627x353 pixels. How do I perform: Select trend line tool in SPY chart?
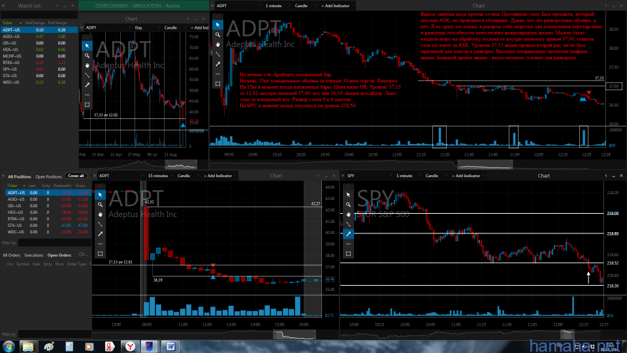point(348,224)
